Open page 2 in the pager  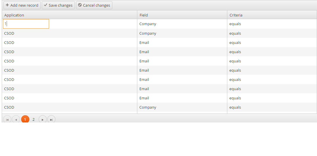click(x=34, y=119)
